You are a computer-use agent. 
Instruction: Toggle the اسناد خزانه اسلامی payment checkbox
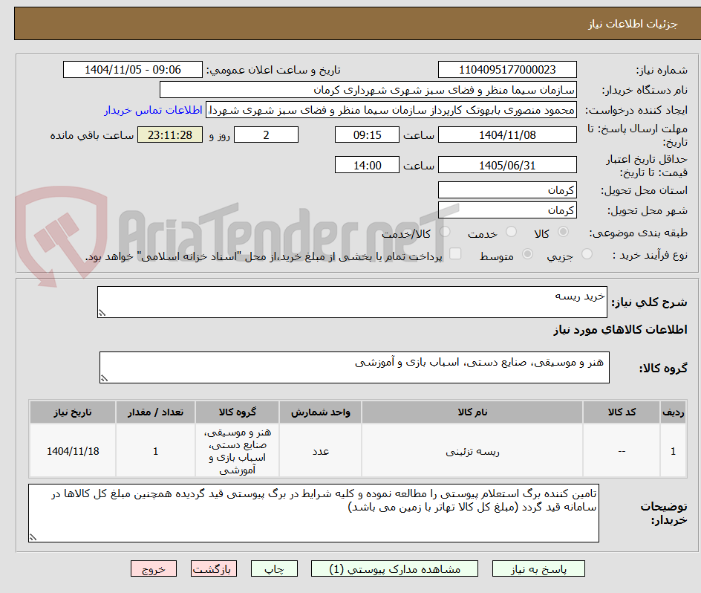tap(455, 253)
